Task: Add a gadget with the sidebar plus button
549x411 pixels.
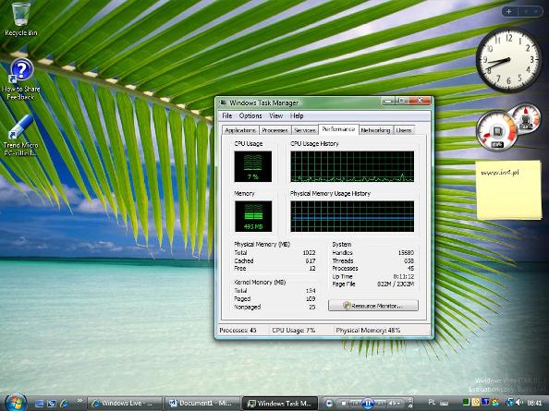Action: pos(508,11)
